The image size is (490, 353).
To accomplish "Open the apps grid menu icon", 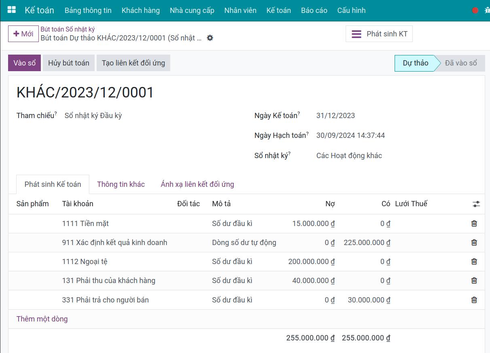I will point(11,10).
